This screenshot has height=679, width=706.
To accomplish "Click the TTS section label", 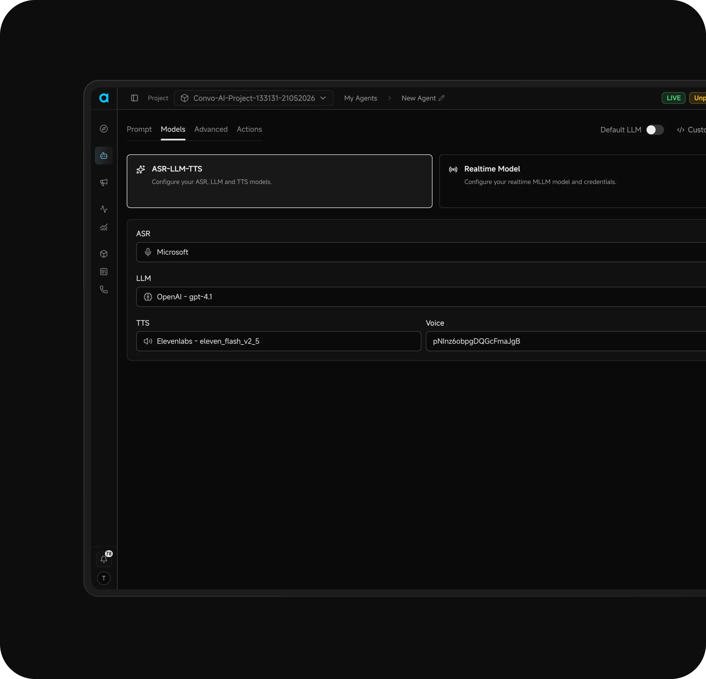I will tap(143, 323).
